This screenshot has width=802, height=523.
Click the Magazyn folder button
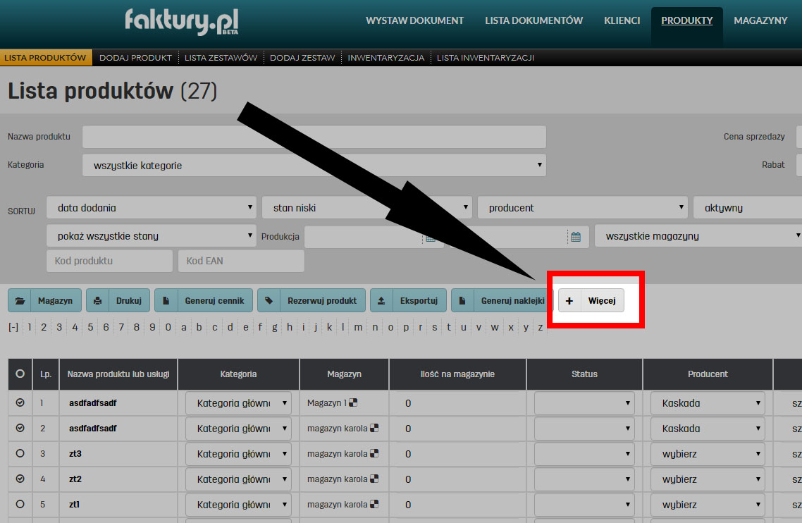[x=45, y=300]
